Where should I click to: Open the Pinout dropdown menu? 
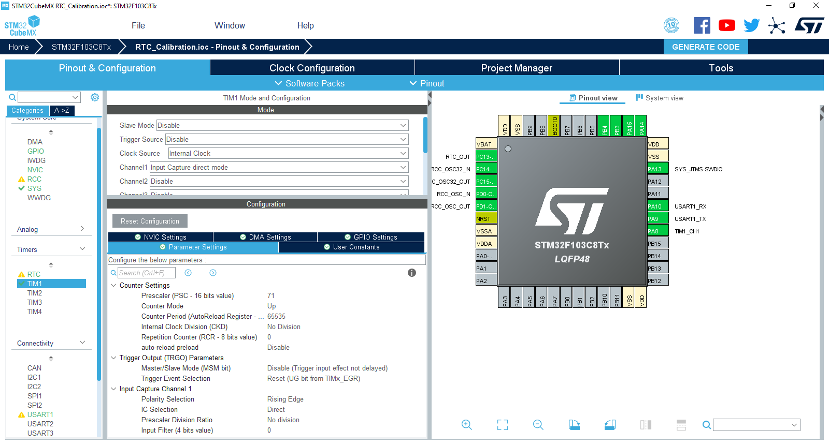(x=427, y=83)
